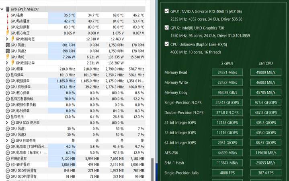This screenshot has height=181, width=289.
Task: Uncheck the GPU1 NVIDIA GeForce RTX 4060 Ti checkbox
Action: [167, 11]
